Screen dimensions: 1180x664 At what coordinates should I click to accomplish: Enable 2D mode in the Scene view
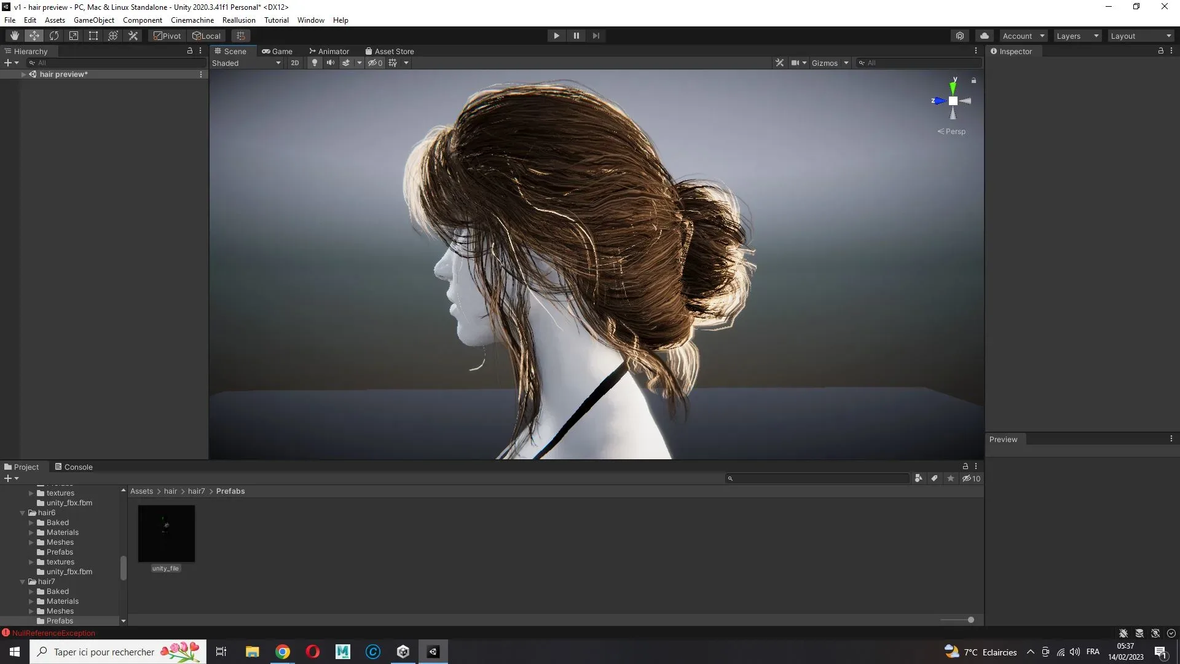[295, 63]
